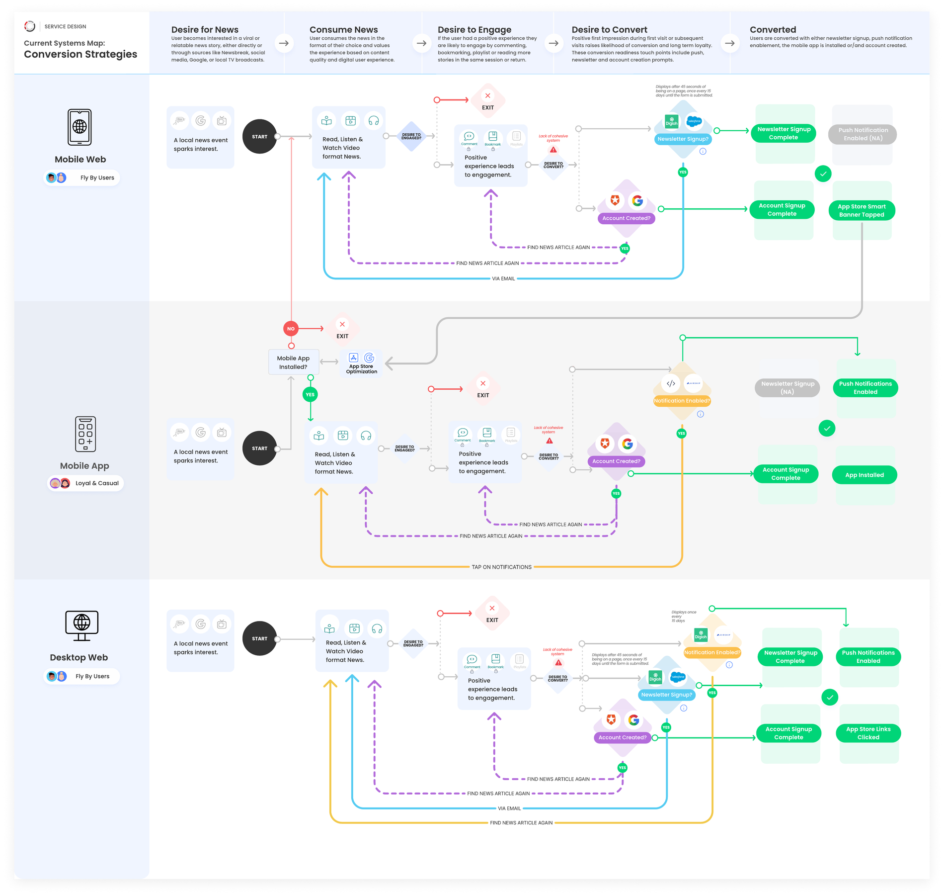
Task: Click App Store Optimization label
Action: [x=361, y=369]
